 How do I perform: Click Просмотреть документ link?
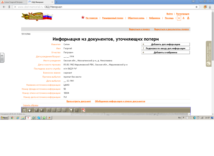(79, 101)
